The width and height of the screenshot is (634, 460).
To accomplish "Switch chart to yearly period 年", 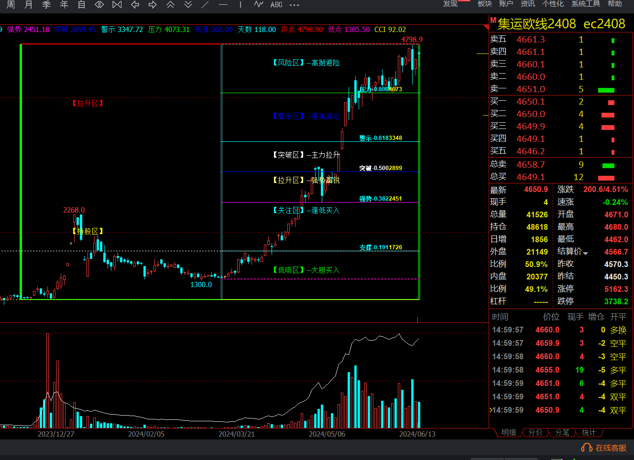I will pos(64,4).
